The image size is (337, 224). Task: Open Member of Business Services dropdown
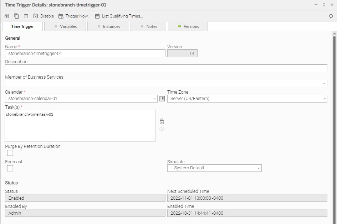coord(324,84)
